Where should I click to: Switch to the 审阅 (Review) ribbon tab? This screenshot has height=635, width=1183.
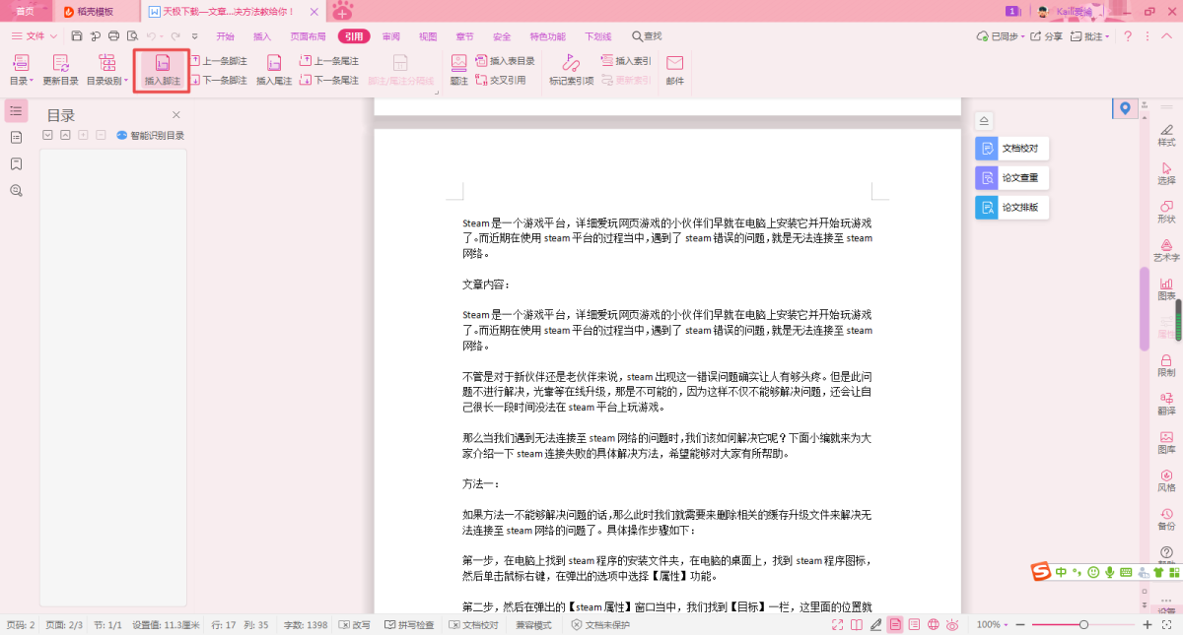(390, 36)
